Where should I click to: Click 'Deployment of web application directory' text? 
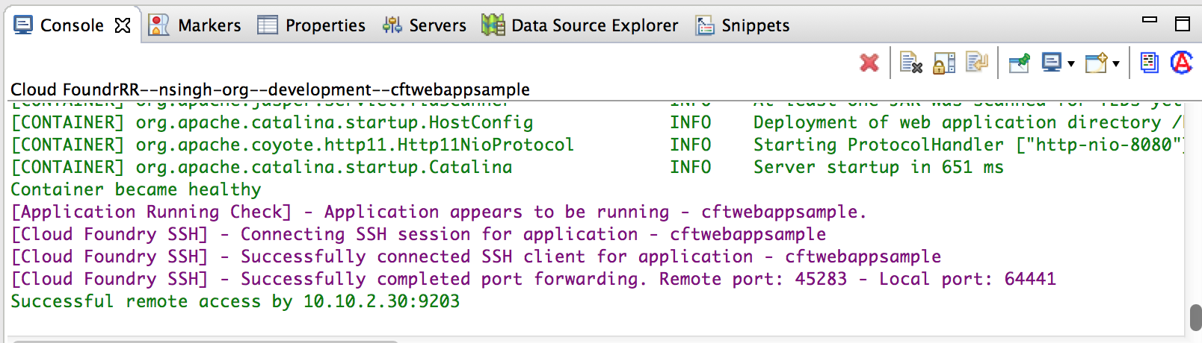point(957,122)
